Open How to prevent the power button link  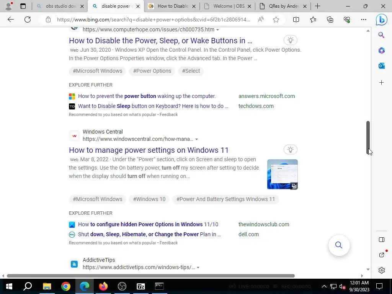(147, 96)
